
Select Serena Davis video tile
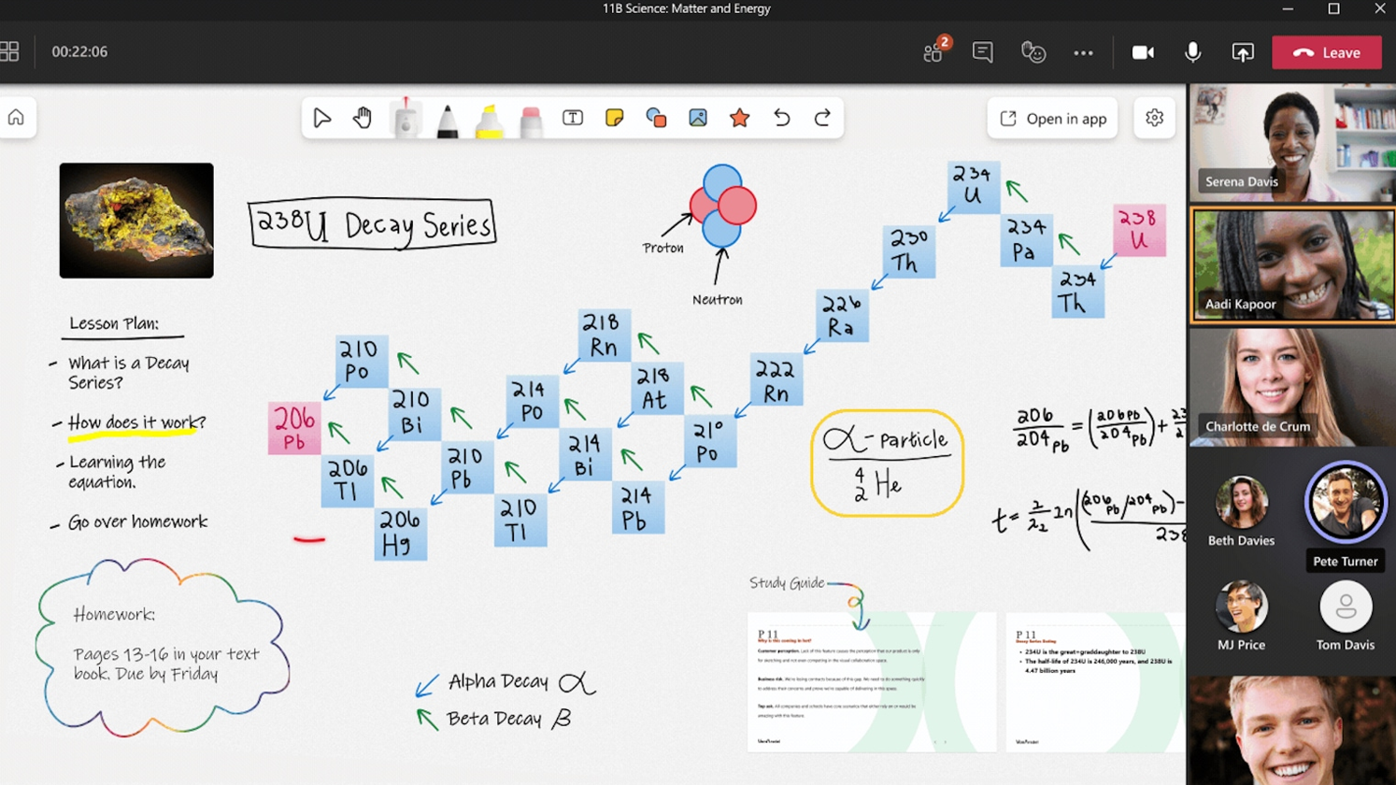[1292, 142]
